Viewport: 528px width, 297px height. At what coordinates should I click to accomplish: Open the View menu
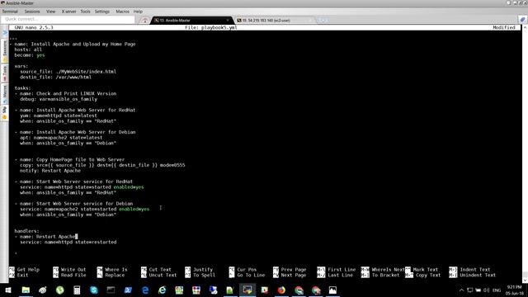(50, 12)
